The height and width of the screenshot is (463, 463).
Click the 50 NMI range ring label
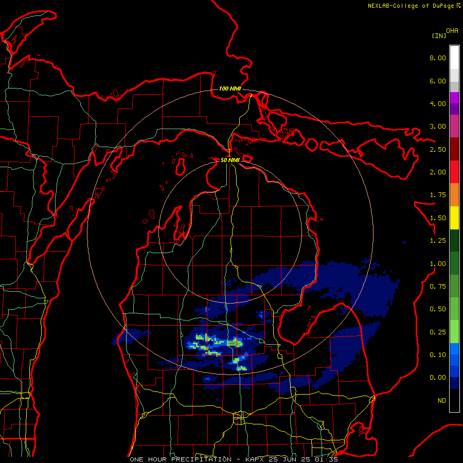(x=230, y=160)
